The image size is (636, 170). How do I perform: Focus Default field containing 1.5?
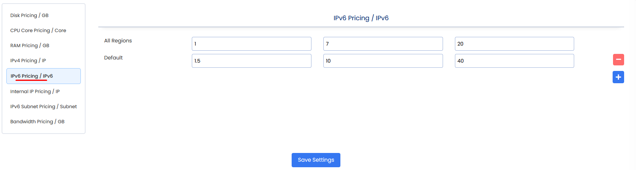[x=251, y=61]
